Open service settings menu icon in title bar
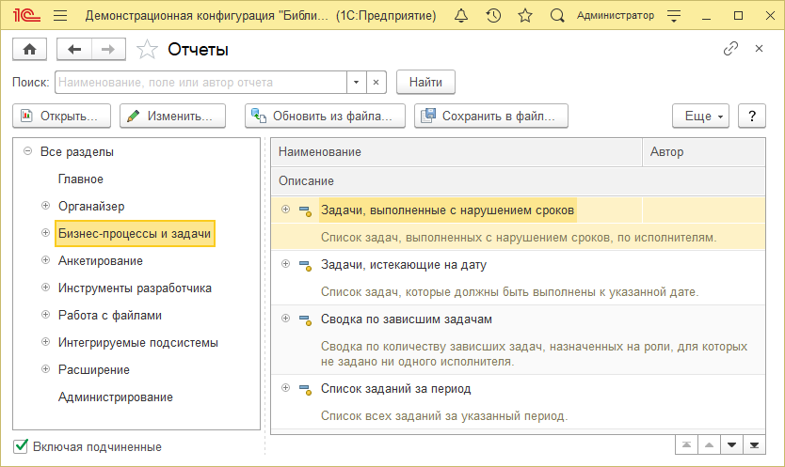 674,16
